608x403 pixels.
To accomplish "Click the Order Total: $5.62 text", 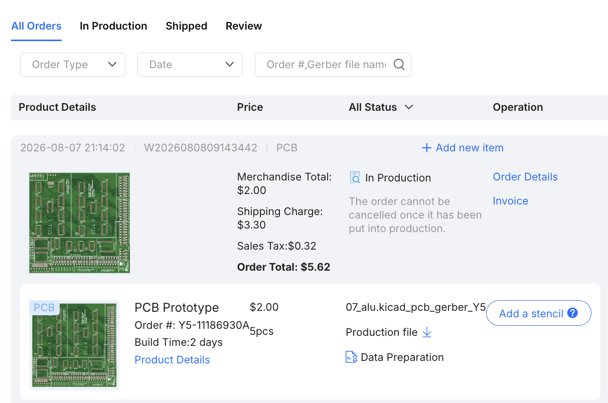I will pyautogui.click(x=283, y=267).
